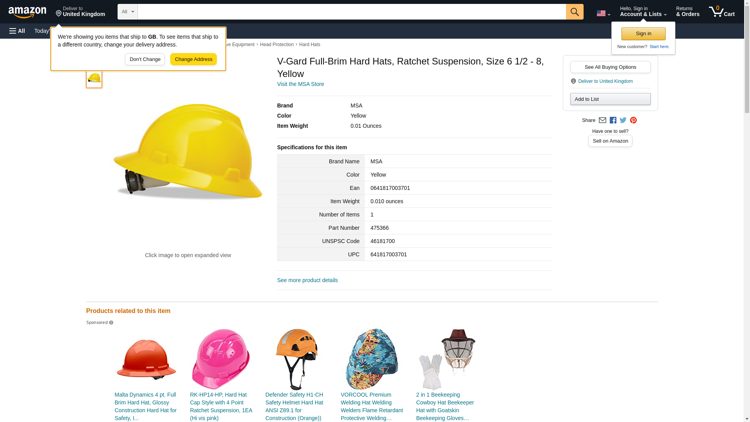Image resolution: width=750 pixels, height=422 pixels.
Task: Share product on Facebook icon
Action: [613, 120]
